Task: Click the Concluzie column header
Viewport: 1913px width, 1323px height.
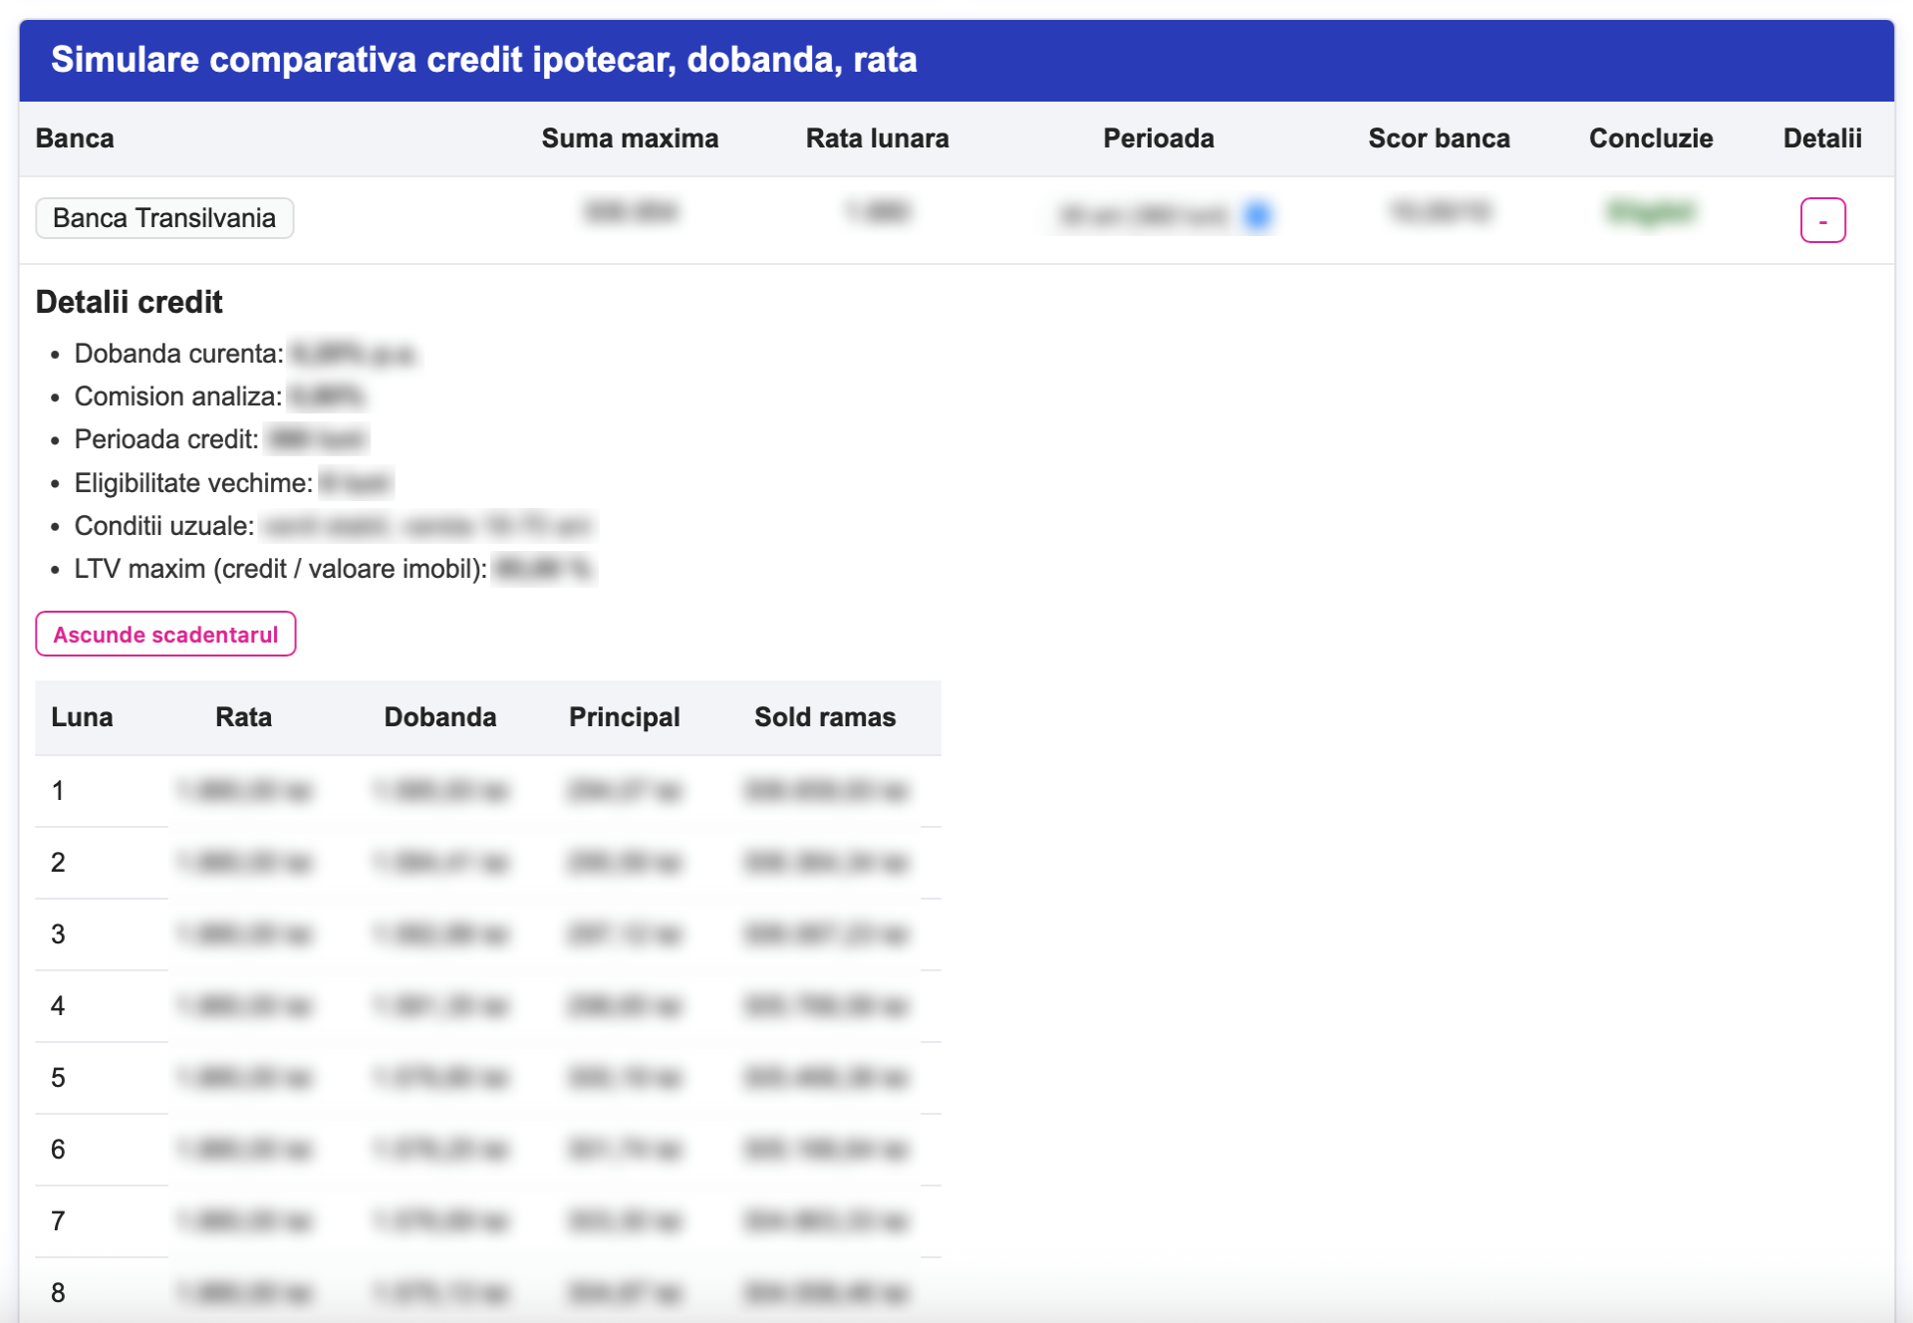Action: click(1650, 138)
